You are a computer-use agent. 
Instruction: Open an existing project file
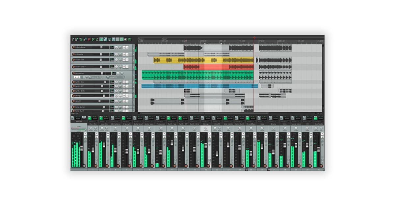click(x=76, y=39)
